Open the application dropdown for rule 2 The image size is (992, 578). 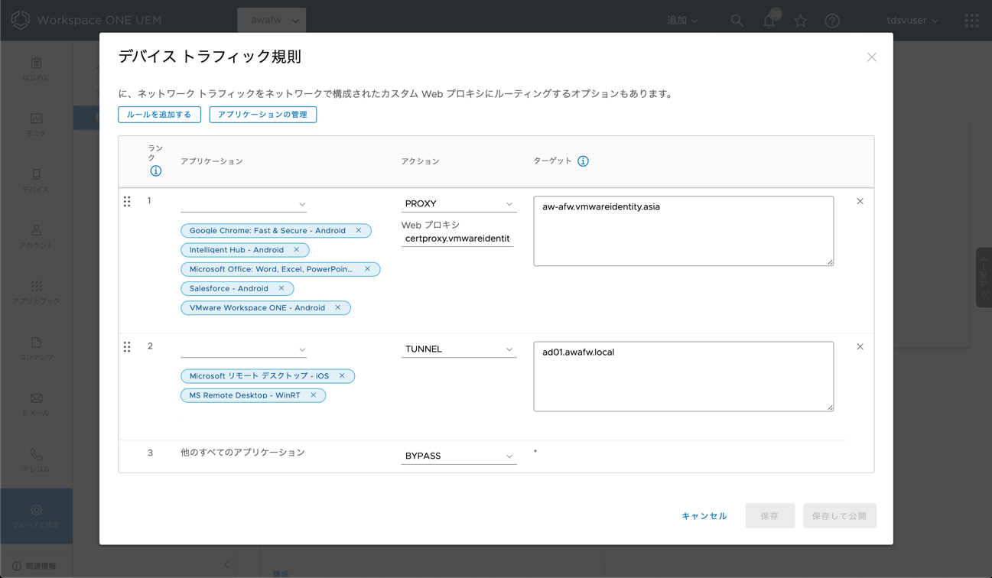pos(244,349)
